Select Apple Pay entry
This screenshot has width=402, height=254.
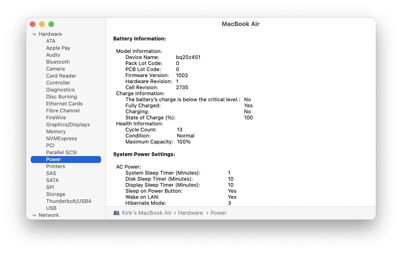58,48
